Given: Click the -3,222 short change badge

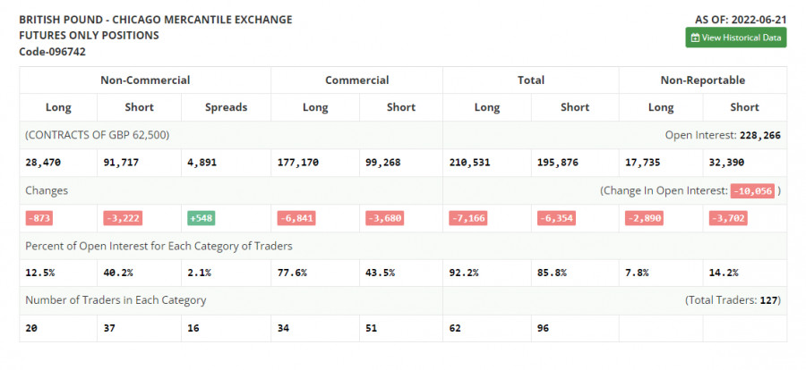Looking at the screenshot, I should pos(122,218).
